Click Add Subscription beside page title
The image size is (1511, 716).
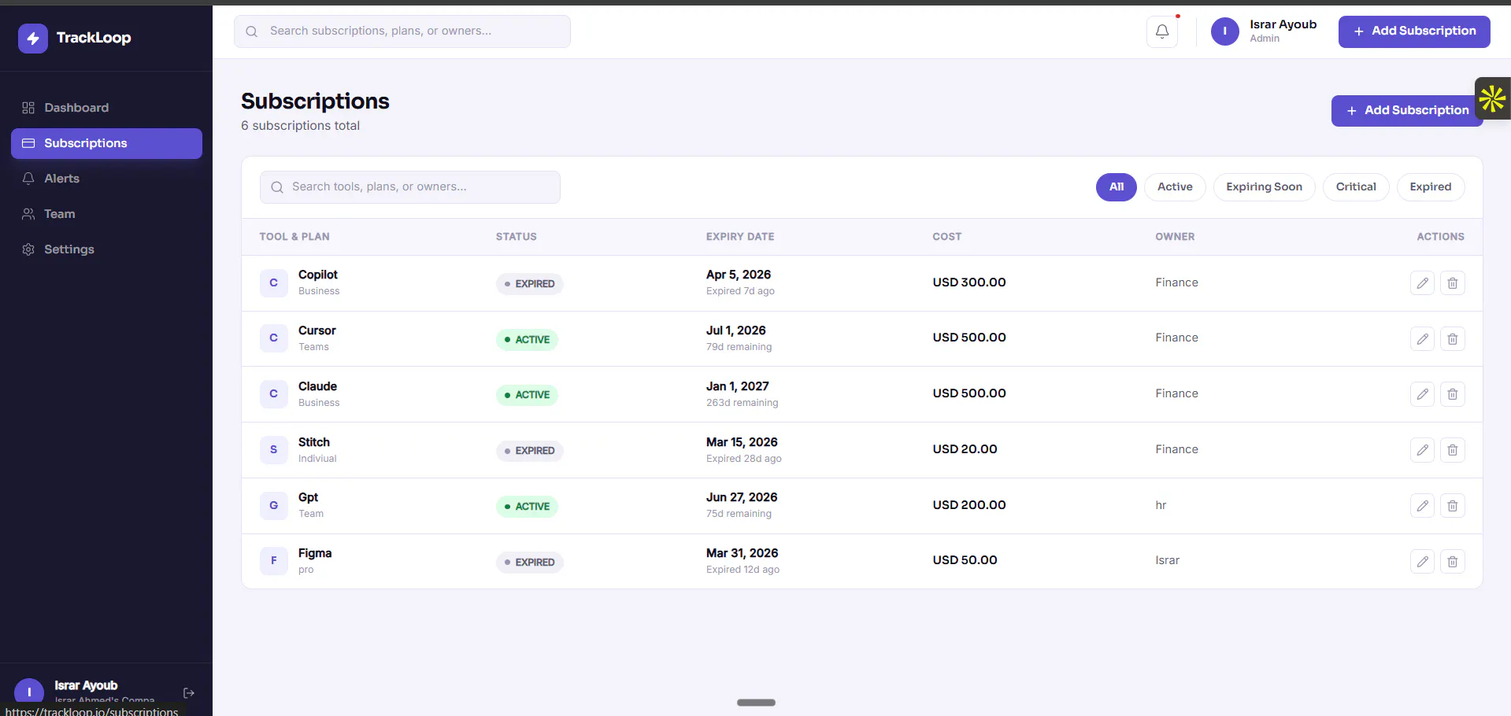coord(1407,111)
